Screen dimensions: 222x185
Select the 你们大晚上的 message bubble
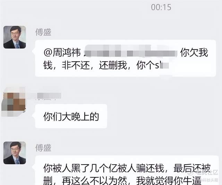71,116
